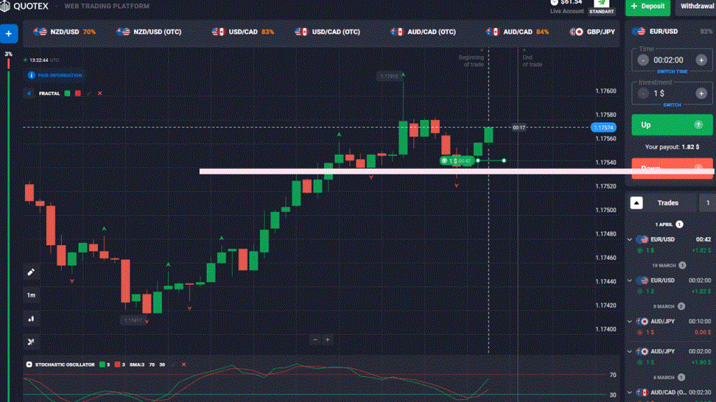This screenshot has width=716, height=402.
Task: Open the active 1 $ trade marker on chart
Action: (x=457, y=161)
